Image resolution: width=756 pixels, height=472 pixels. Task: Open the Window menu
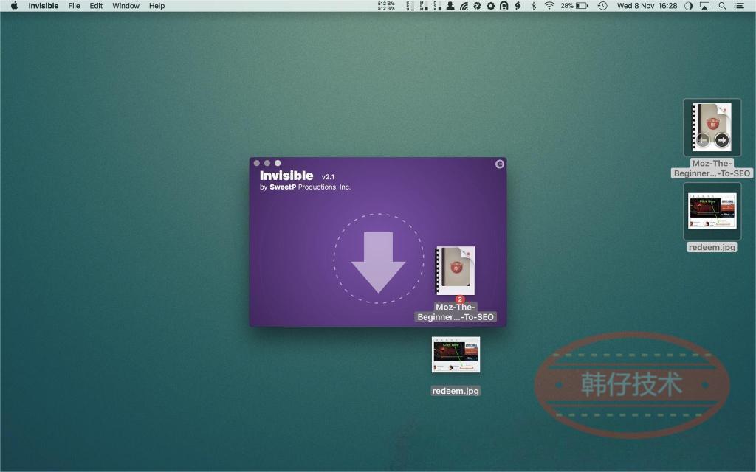[126, 6]
